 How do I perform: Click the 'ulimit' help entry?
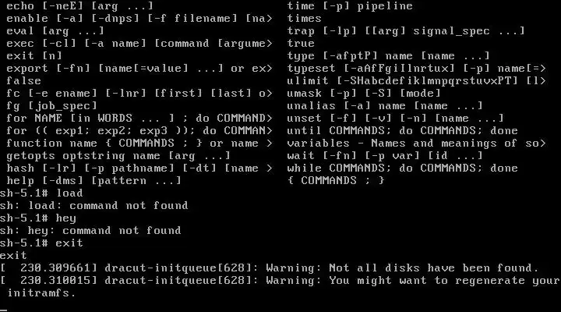tap(416, 81)
